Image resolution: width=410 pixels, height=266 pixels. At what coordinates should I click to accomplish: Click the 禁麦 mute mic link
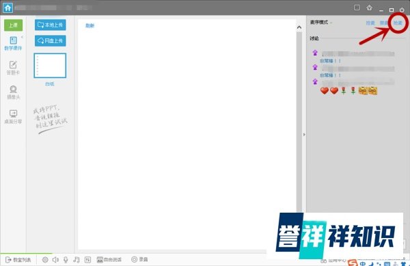(x=384, y=23)
